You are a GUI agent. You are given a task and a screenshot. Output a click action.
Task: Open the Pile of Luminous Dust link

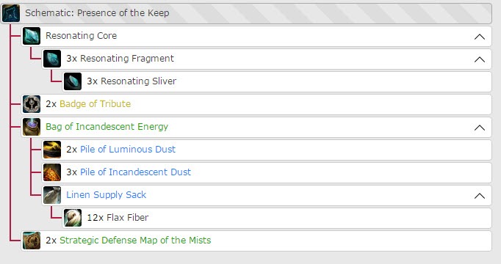click(128, 149)
